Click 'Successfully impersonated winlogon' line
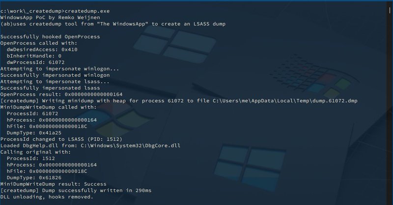Screen dimensions: 393x205 coord(55,75)
